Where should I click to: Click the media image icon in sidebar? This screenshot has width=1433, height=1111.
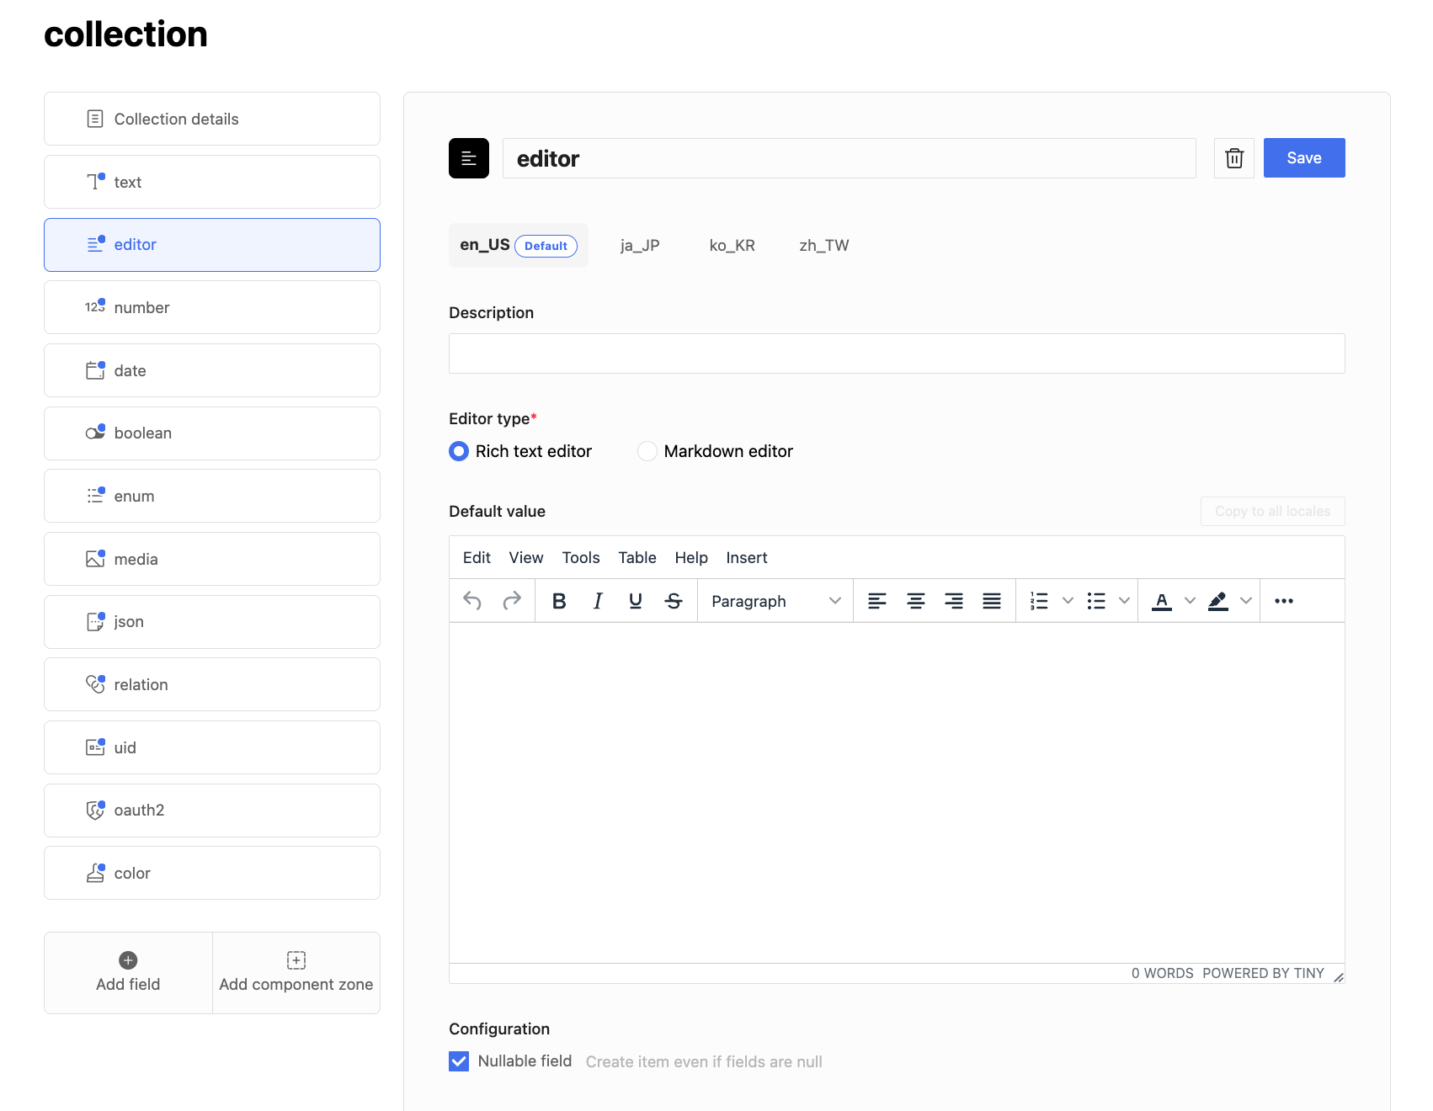tap(95, 559)
